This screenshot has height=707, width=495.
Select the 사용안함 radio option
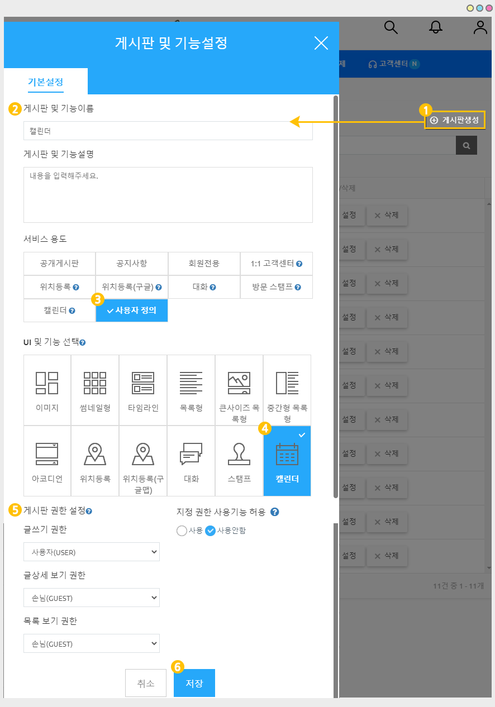tap(211, 531)
